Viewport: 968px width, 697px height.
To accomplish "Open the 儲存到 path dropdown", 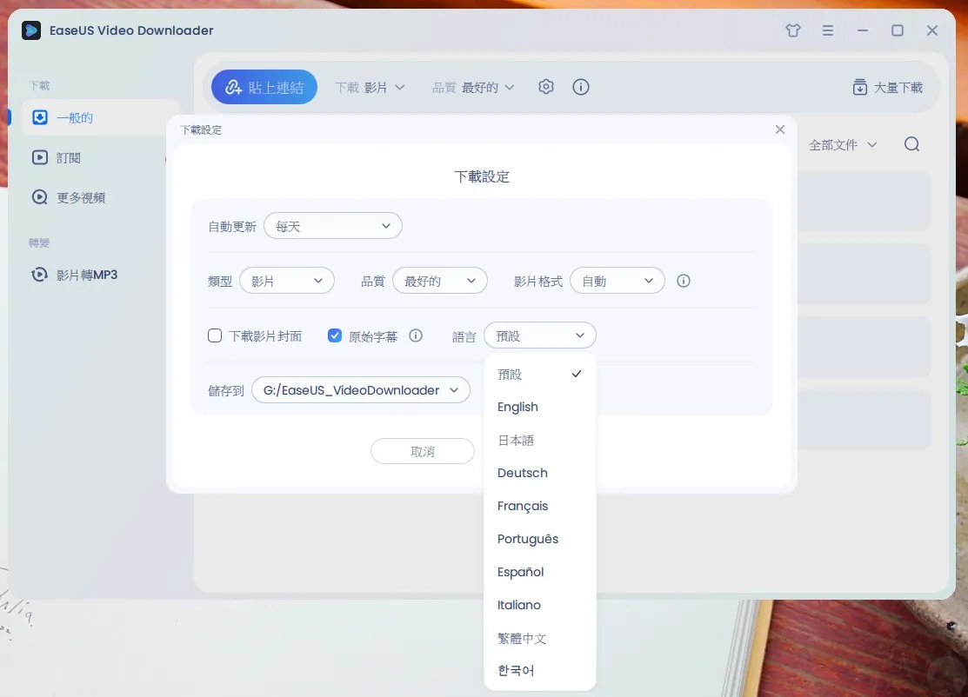I will tap(361, 390).
